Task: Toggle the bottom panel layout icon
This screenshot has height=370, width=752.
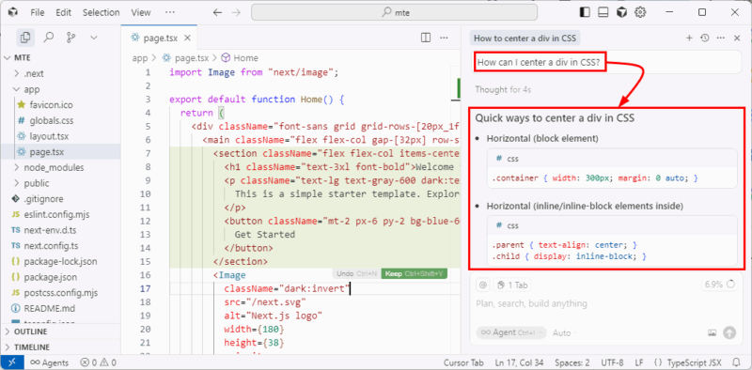Action: coord(603,12)
